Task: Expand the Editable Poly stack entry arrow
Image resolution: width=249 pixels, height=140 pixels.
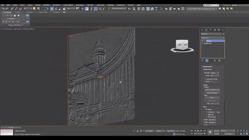Action: click(x=202, y=43)
